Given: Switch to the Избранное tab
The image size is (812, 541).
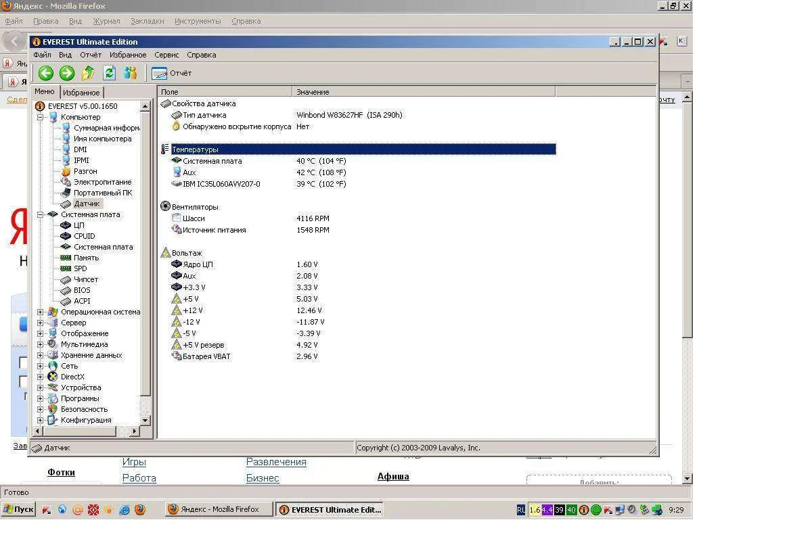Looking at the screenshot, I should pos(81,93).
